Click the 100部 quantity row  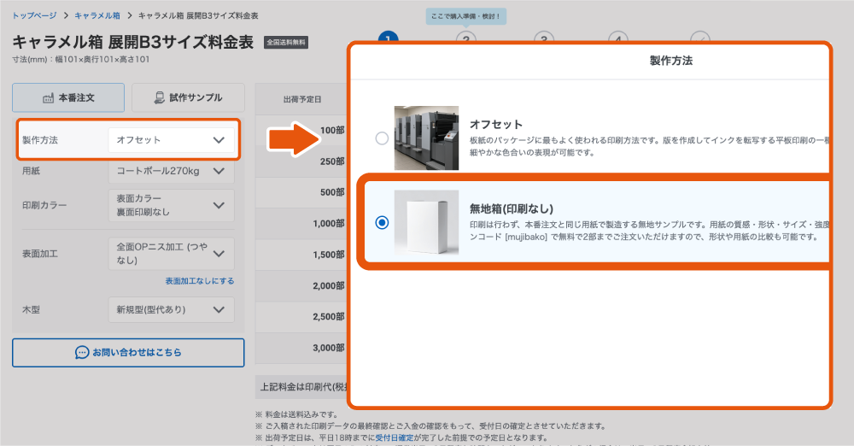click(x=301, y=131)
